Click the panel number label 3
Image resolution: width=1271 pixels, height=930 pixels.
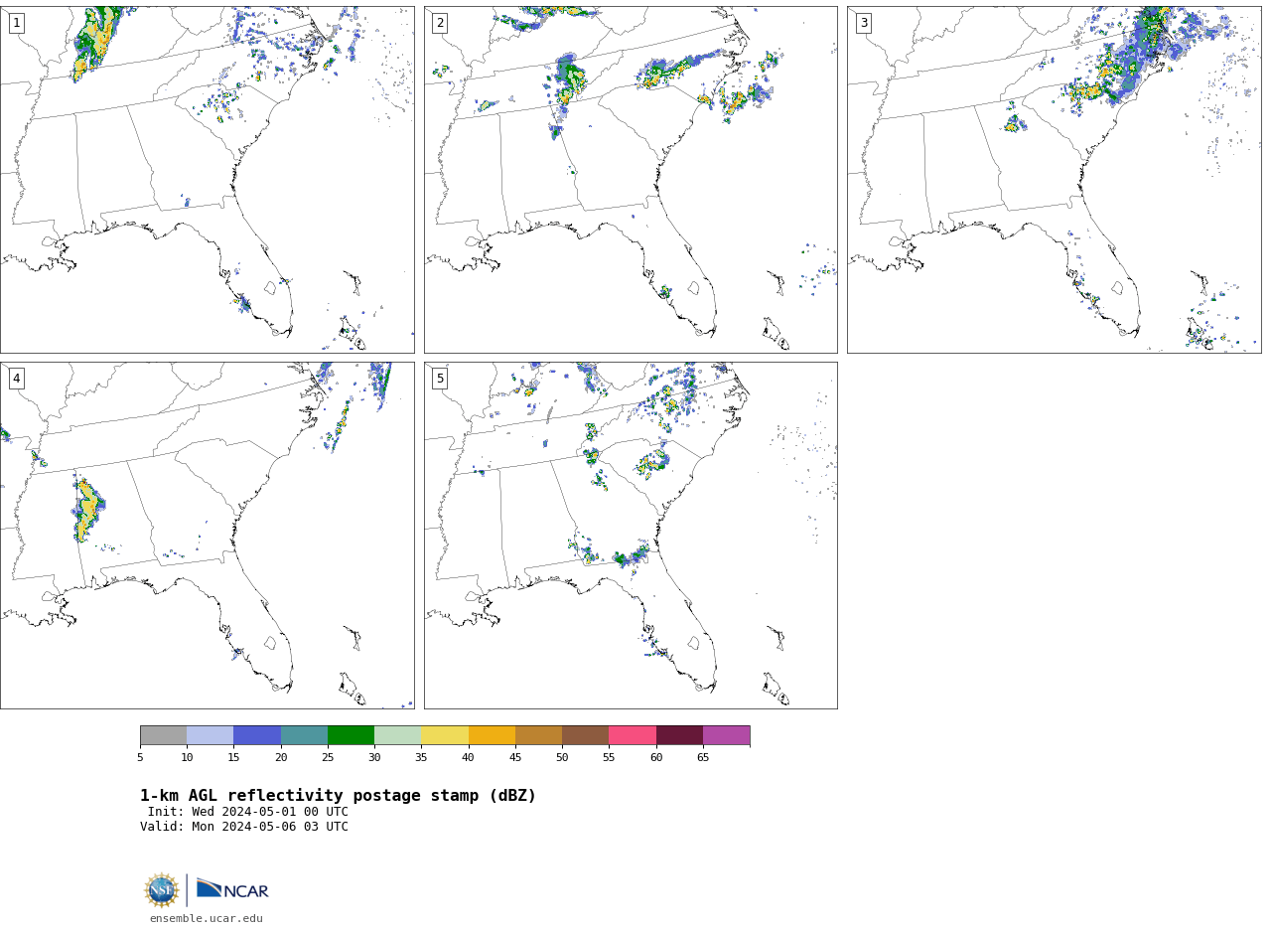click(x=863, y=23)
